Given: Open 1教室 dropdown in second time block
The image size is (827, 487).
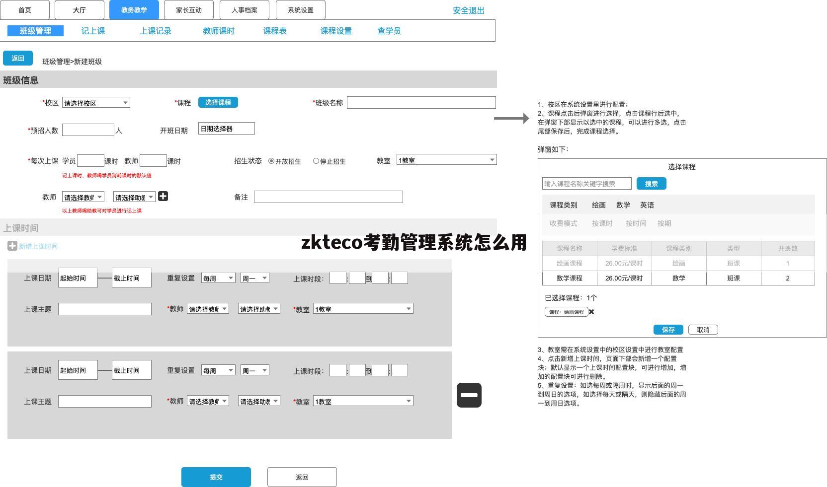Looking at the screenshot, I should [363, 401].
